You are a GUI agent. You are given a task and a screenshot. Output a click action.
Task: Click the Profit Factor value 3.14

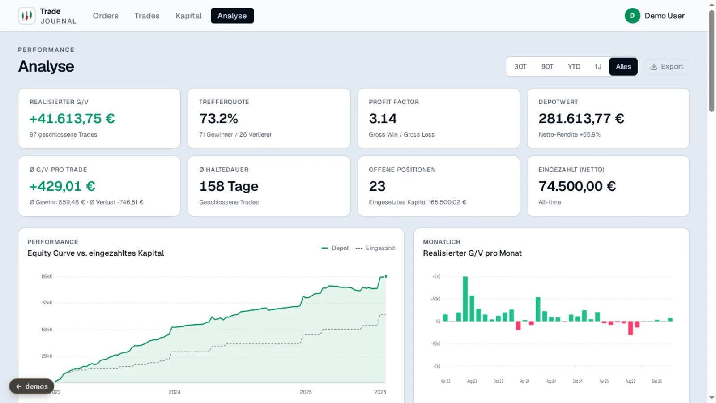coord(383,119)
